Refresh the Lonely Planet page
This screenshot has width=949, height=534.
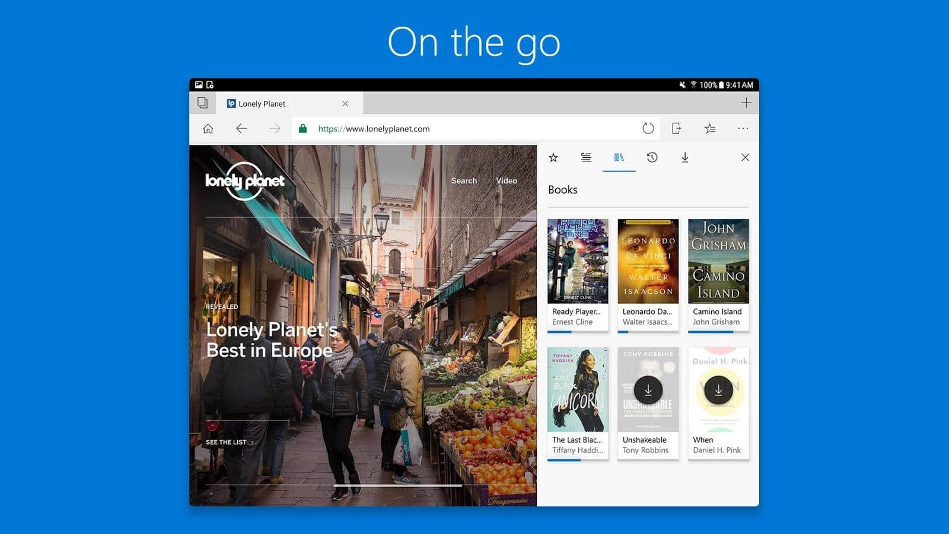pyautogui.click(x=648, y=129)
